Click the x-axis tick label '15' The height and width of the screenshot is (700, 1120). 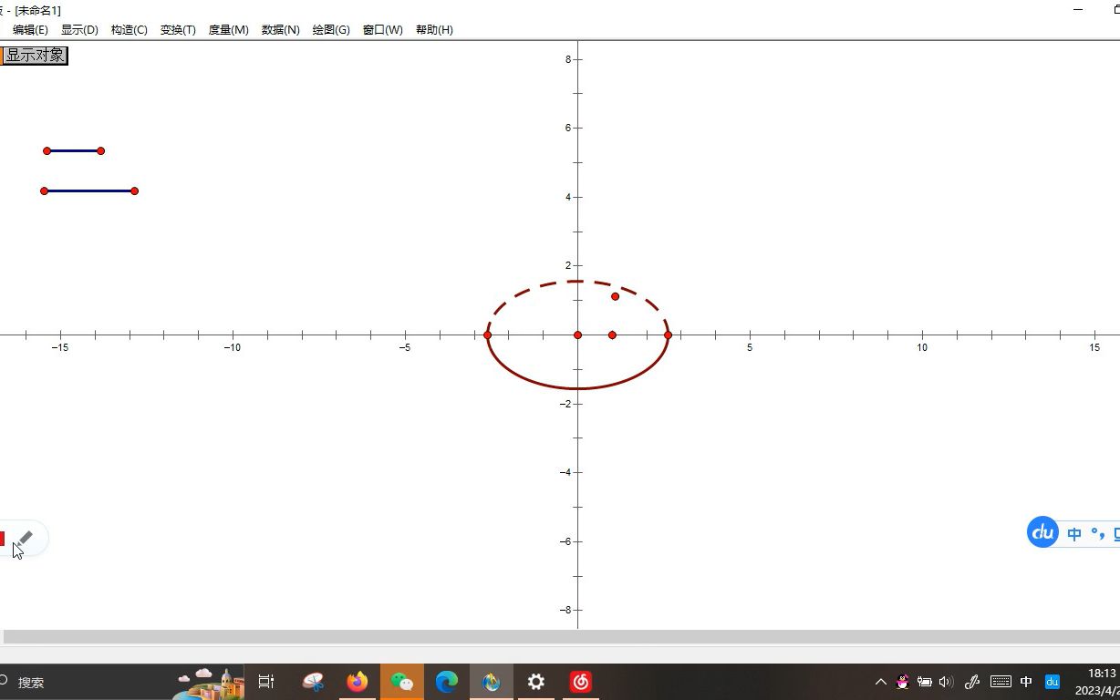pos(1094,347)
